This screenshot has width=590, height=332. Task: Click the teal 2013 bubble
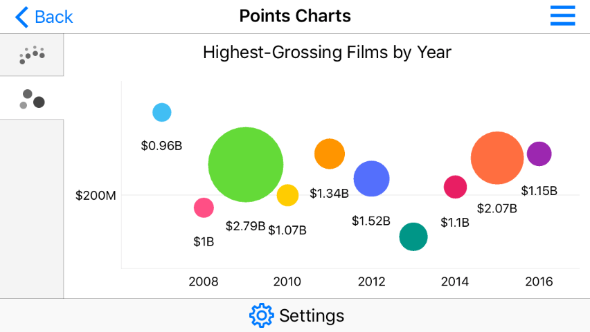pos(413,237)
